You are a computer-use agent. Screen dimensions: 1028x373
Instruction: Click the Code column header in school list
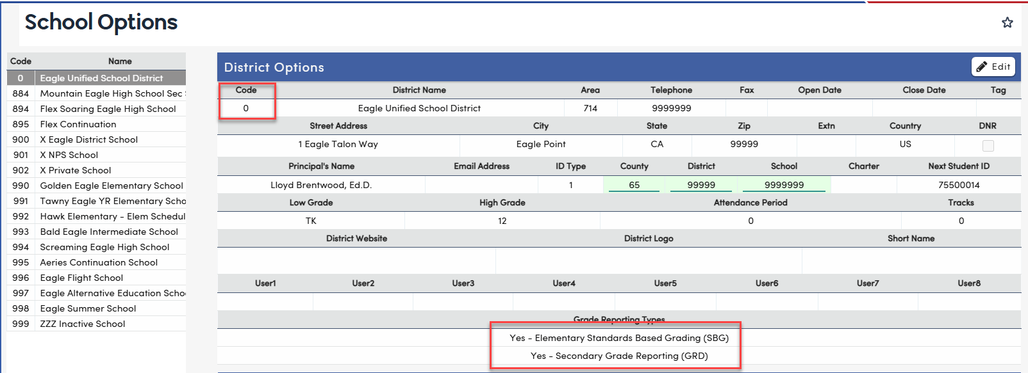click(x=21, y=61)
